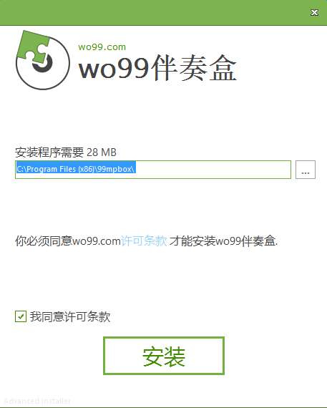Click the Advanced Installer watermark text
Screen dimensions: 327x408
[x=37, y=401]
